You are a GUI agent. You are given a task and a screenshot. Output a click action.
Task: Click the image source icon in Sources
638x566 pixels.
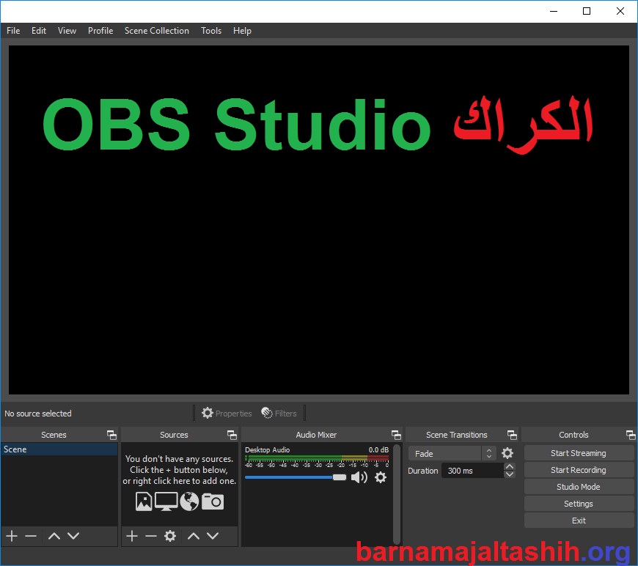(x=144, y=501)
